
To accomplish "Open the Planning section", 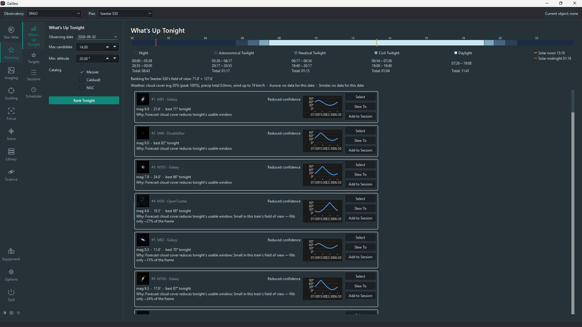I will (11, 53).
